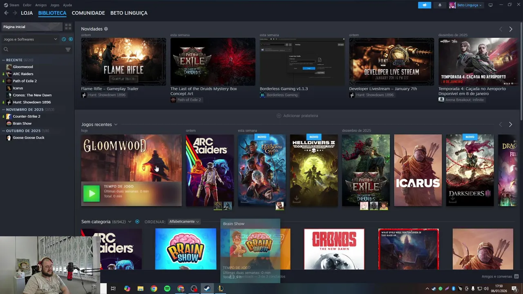Switch to the COMUNIDADE tab
This screenshot has width=523, height=294.
tap(88, 13)
